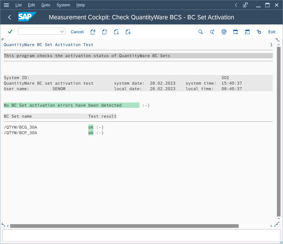Click the horizontal scrollbar thumb
Screen dimensions: 283x244
pyautogui.click(x=124, y=226)
